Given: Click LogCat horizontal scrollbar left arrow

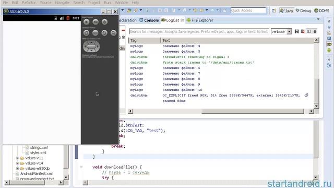Looking at the screenshot, I should pos(130,111).
